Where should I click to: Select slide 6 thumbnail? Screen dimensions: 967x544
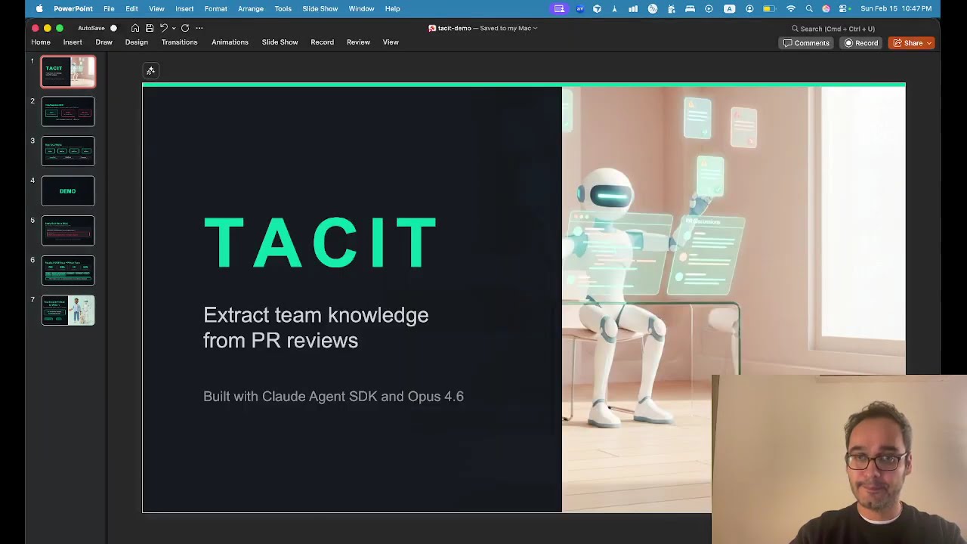point(68,270)
